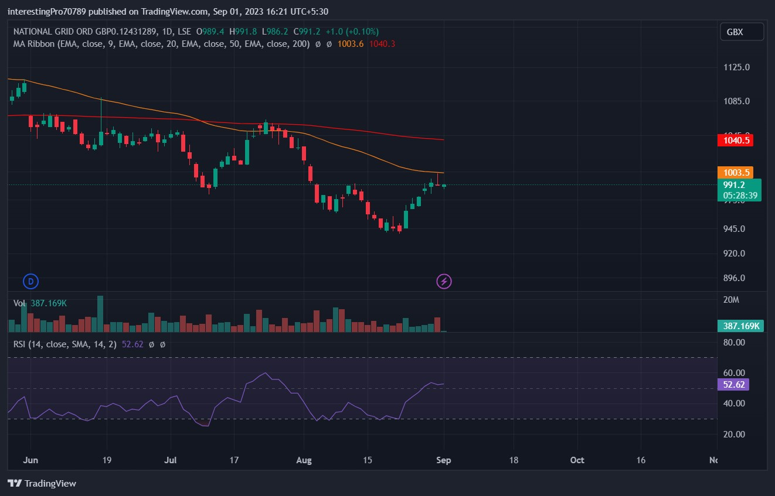The height and width of the screenshot is (496, 775).
Task: Click the Jul label on time axis
Action: pos(172,460)
